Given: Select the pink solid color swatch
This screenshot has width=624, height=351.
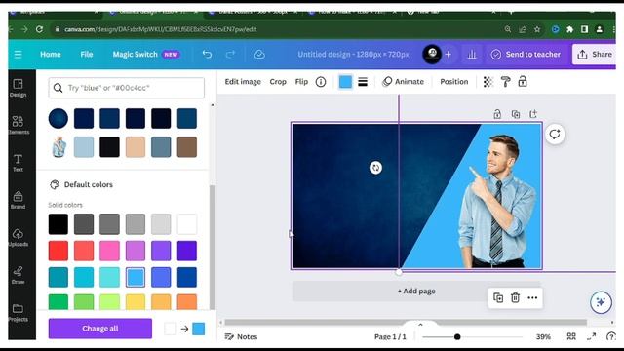Looking at the screenshot, I should (x=109, y=251).
